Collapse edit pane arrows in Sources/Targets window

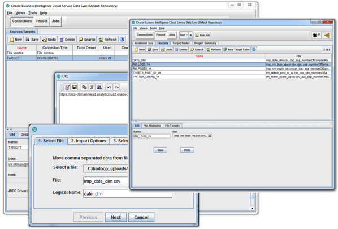pyautogui.click(x=9, y=129)
